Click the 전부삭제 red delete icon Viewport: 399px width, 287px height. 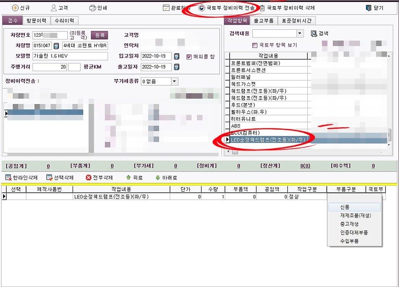(88, 178)
